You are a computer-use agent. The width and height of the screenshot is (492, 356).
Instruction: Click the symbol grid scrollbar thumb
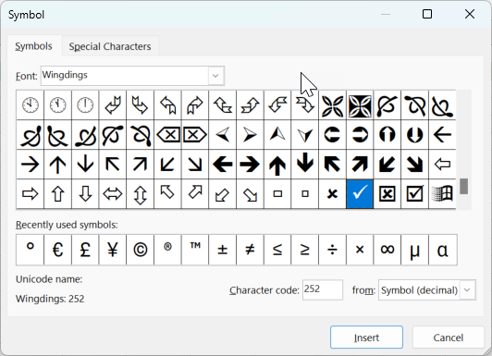[x=463, y=186]
